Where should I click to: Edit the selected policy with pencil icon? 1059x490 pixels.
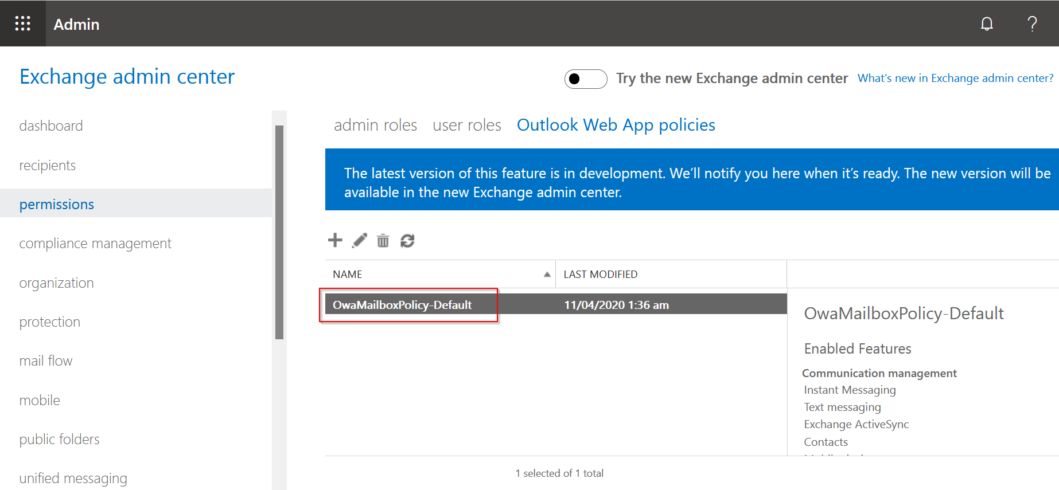[360, 241]
